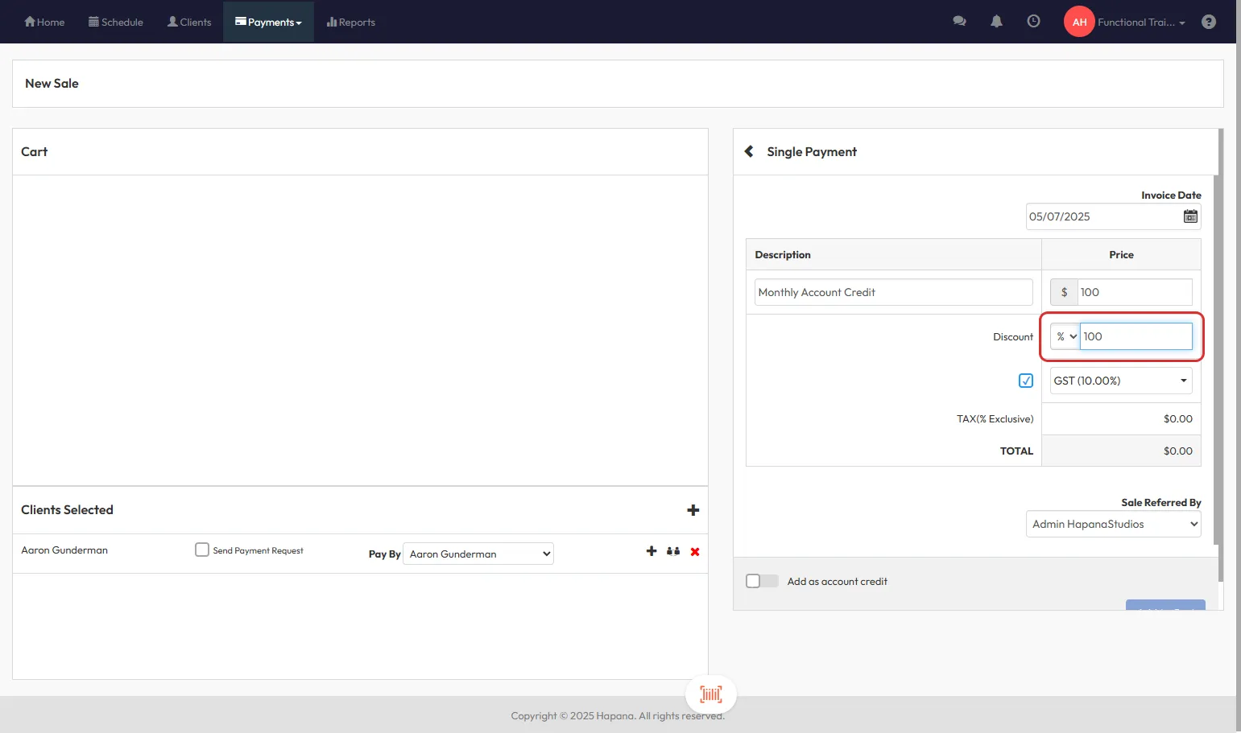The image size is (1241, 733).
Task: Click the notifications bell icon
Action: (996, 22)
